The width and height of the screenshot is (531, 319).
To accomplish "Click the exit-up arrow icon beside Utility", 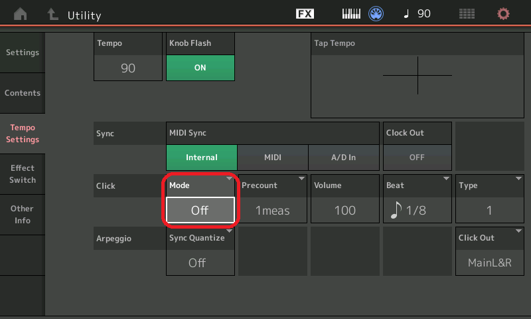I will click(x=52, y=14).
